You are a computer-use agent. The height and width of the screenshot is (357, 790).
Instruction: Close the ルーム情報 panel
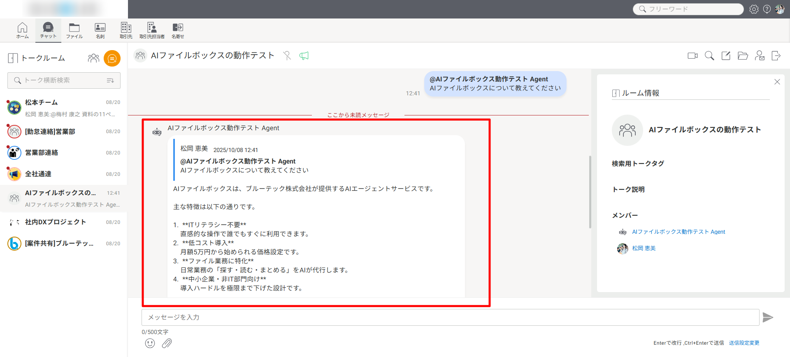pos(777,82)
